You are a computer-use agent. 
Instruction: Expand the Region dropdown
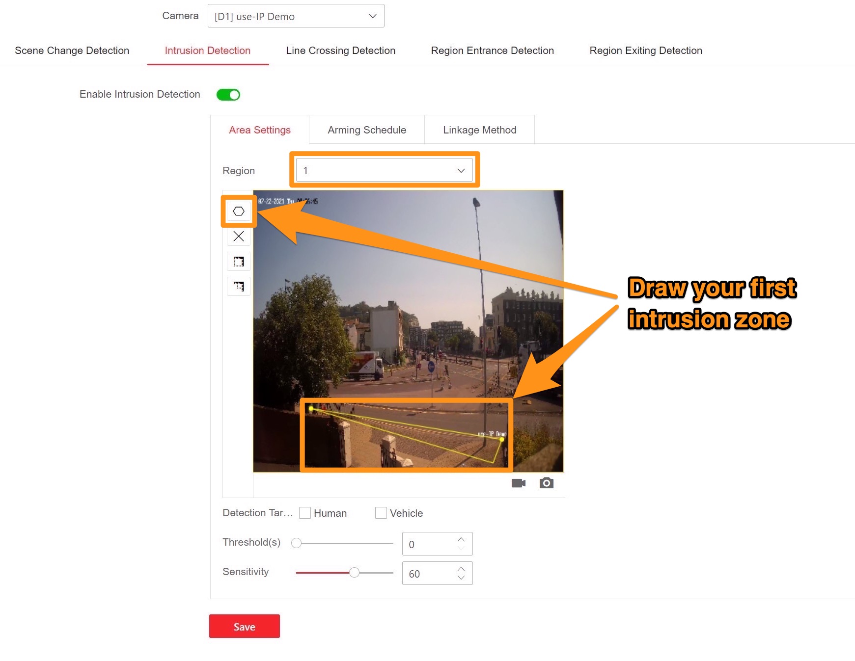pyautogui.click(x=384, y=170)
